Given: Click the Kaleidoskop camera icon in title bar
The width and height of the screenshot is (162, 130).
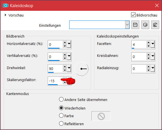Looking at the screenshot, I should [x=6, y=5].
